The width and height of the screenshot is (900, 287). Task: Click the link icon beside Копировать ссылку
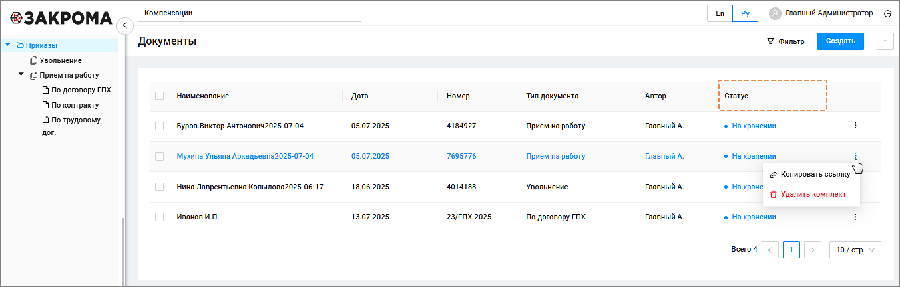(773, 175)
